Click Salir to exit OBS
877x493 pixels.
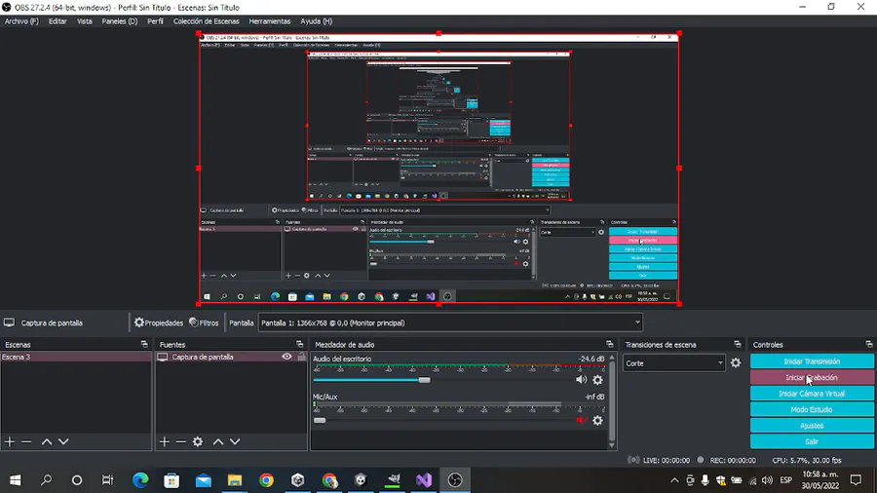(x=812, y=441)
